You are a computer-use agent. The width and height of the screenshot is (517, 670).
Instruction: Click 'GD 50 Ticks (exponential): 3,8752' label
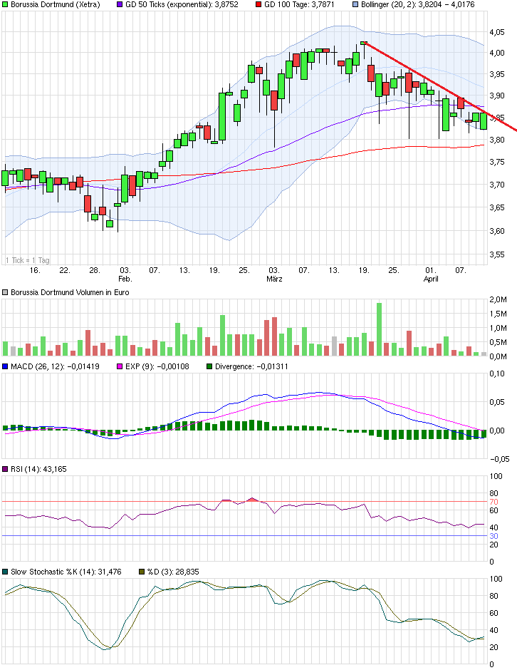(x=182, y=5)
